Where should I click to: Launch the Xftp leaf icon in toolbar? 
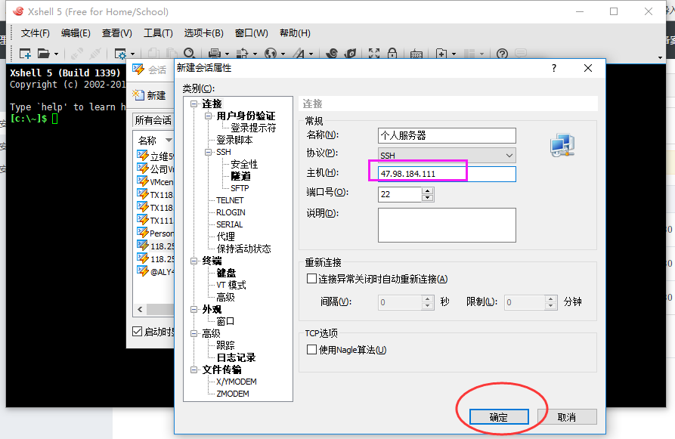tap(351, 54)
